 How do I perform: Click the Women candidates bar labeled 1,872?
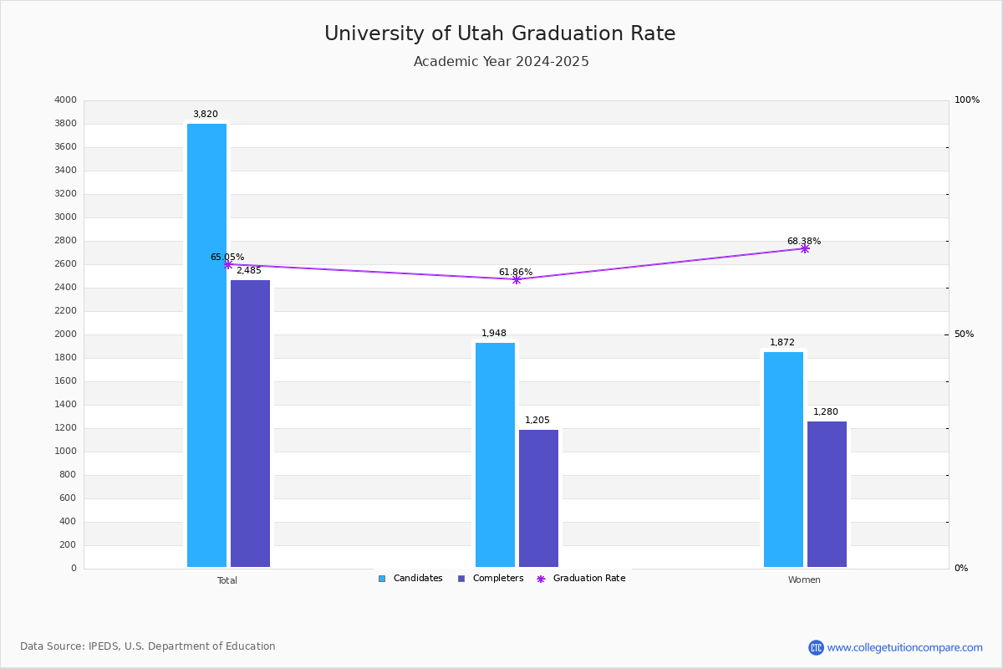click(783, 459)
